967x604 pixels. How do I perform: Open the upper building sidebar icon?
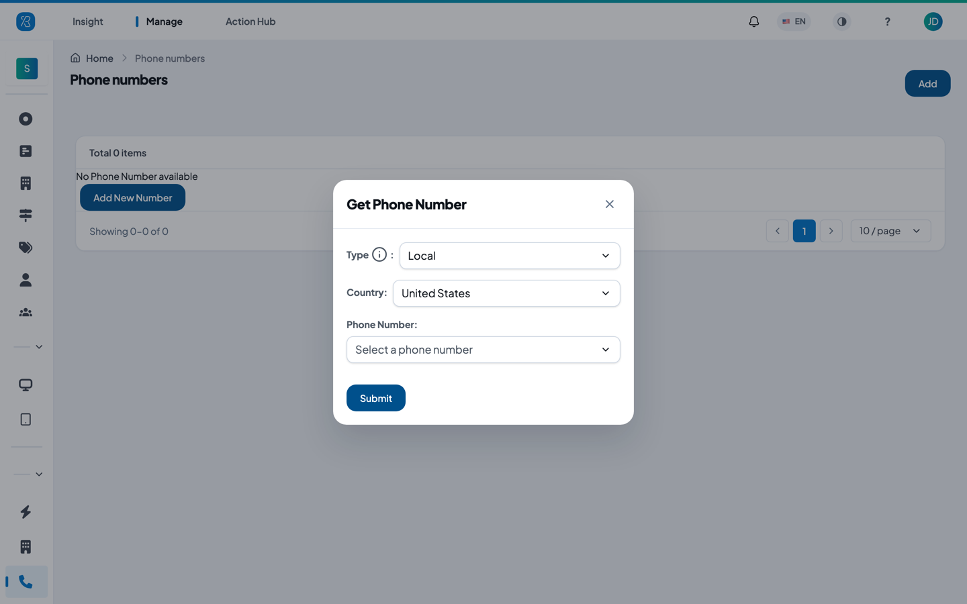click(x=26, y=183)
